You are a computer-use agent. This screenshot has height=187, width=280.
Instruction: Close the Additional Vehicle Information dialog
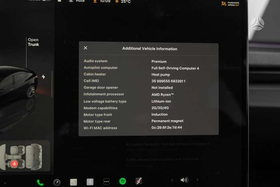(x=85, y=48)
